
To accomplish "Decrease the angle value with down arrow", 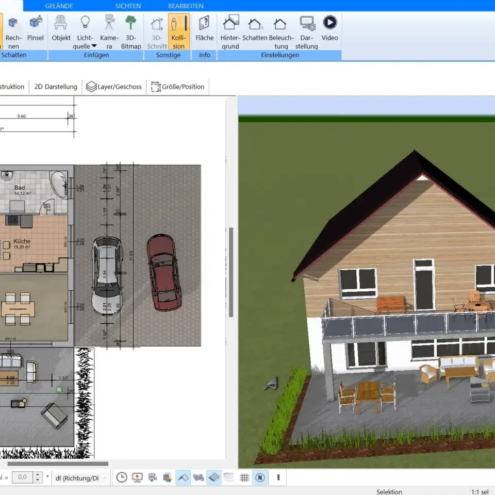I will (x=38, y=480).
